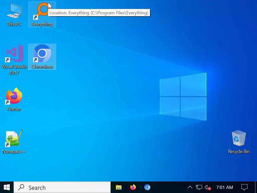Open the network status tray icon

click(199, 187)
